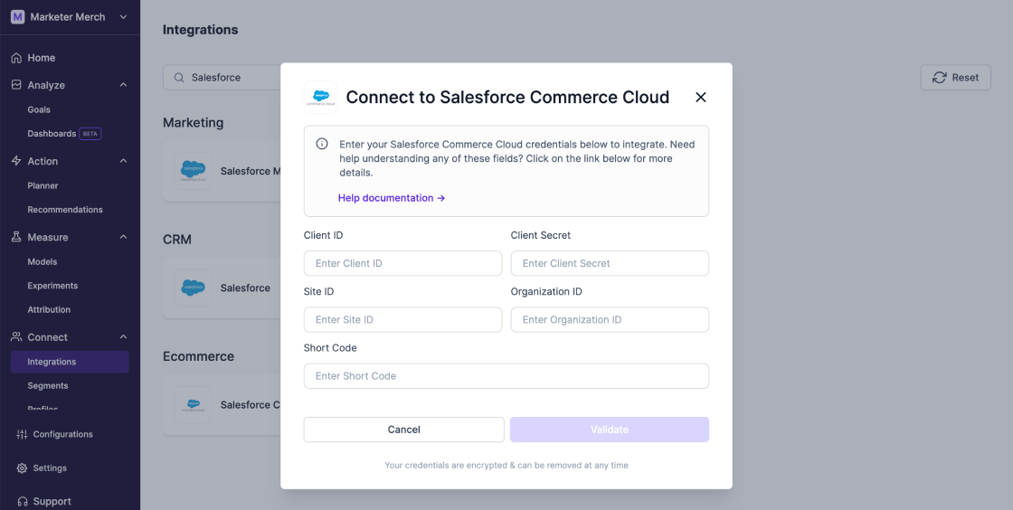
Task: Click the credentials are encrypted notice
Action: point(506,465)
